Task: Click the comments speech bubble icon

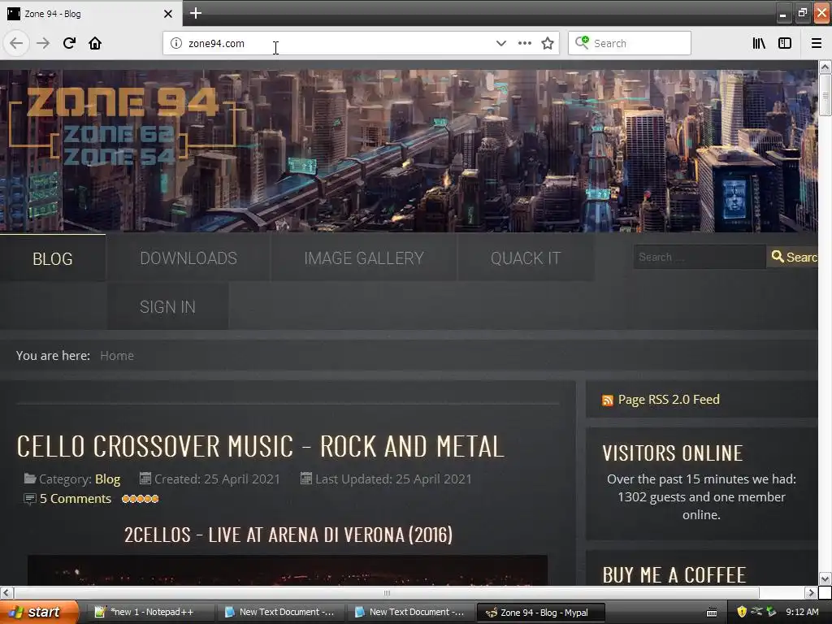Action: (x=30, y=500)
